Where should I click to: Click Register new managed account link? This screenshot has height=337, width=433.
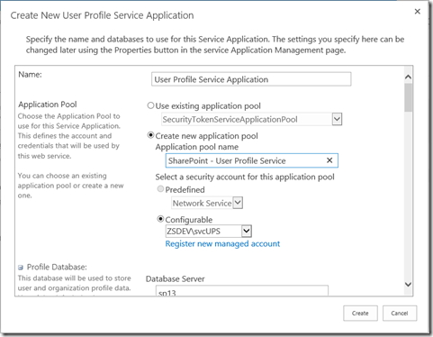coord(222,243)
